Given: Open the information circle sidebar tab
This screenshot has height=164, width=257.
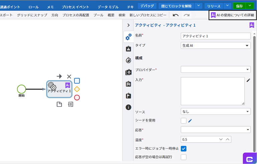Looking at the screenshot, I should (128, 107).
